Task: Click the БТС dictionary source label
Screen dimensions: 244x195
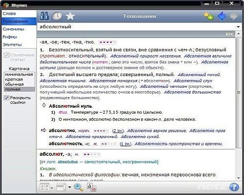Action: click(230, 34)
